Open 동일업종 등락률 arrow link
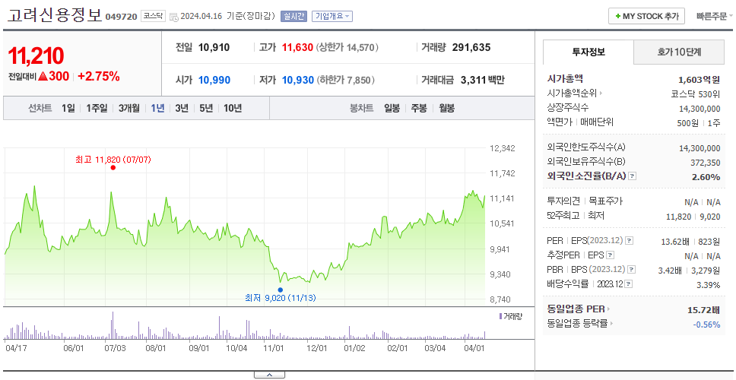Image resolution: width=736 pixels, height=380 pixels. click(x=611, y=323)
